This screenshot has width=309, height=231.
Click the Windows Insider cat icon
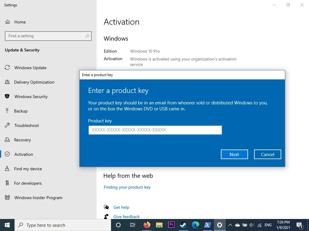point(7,197)
